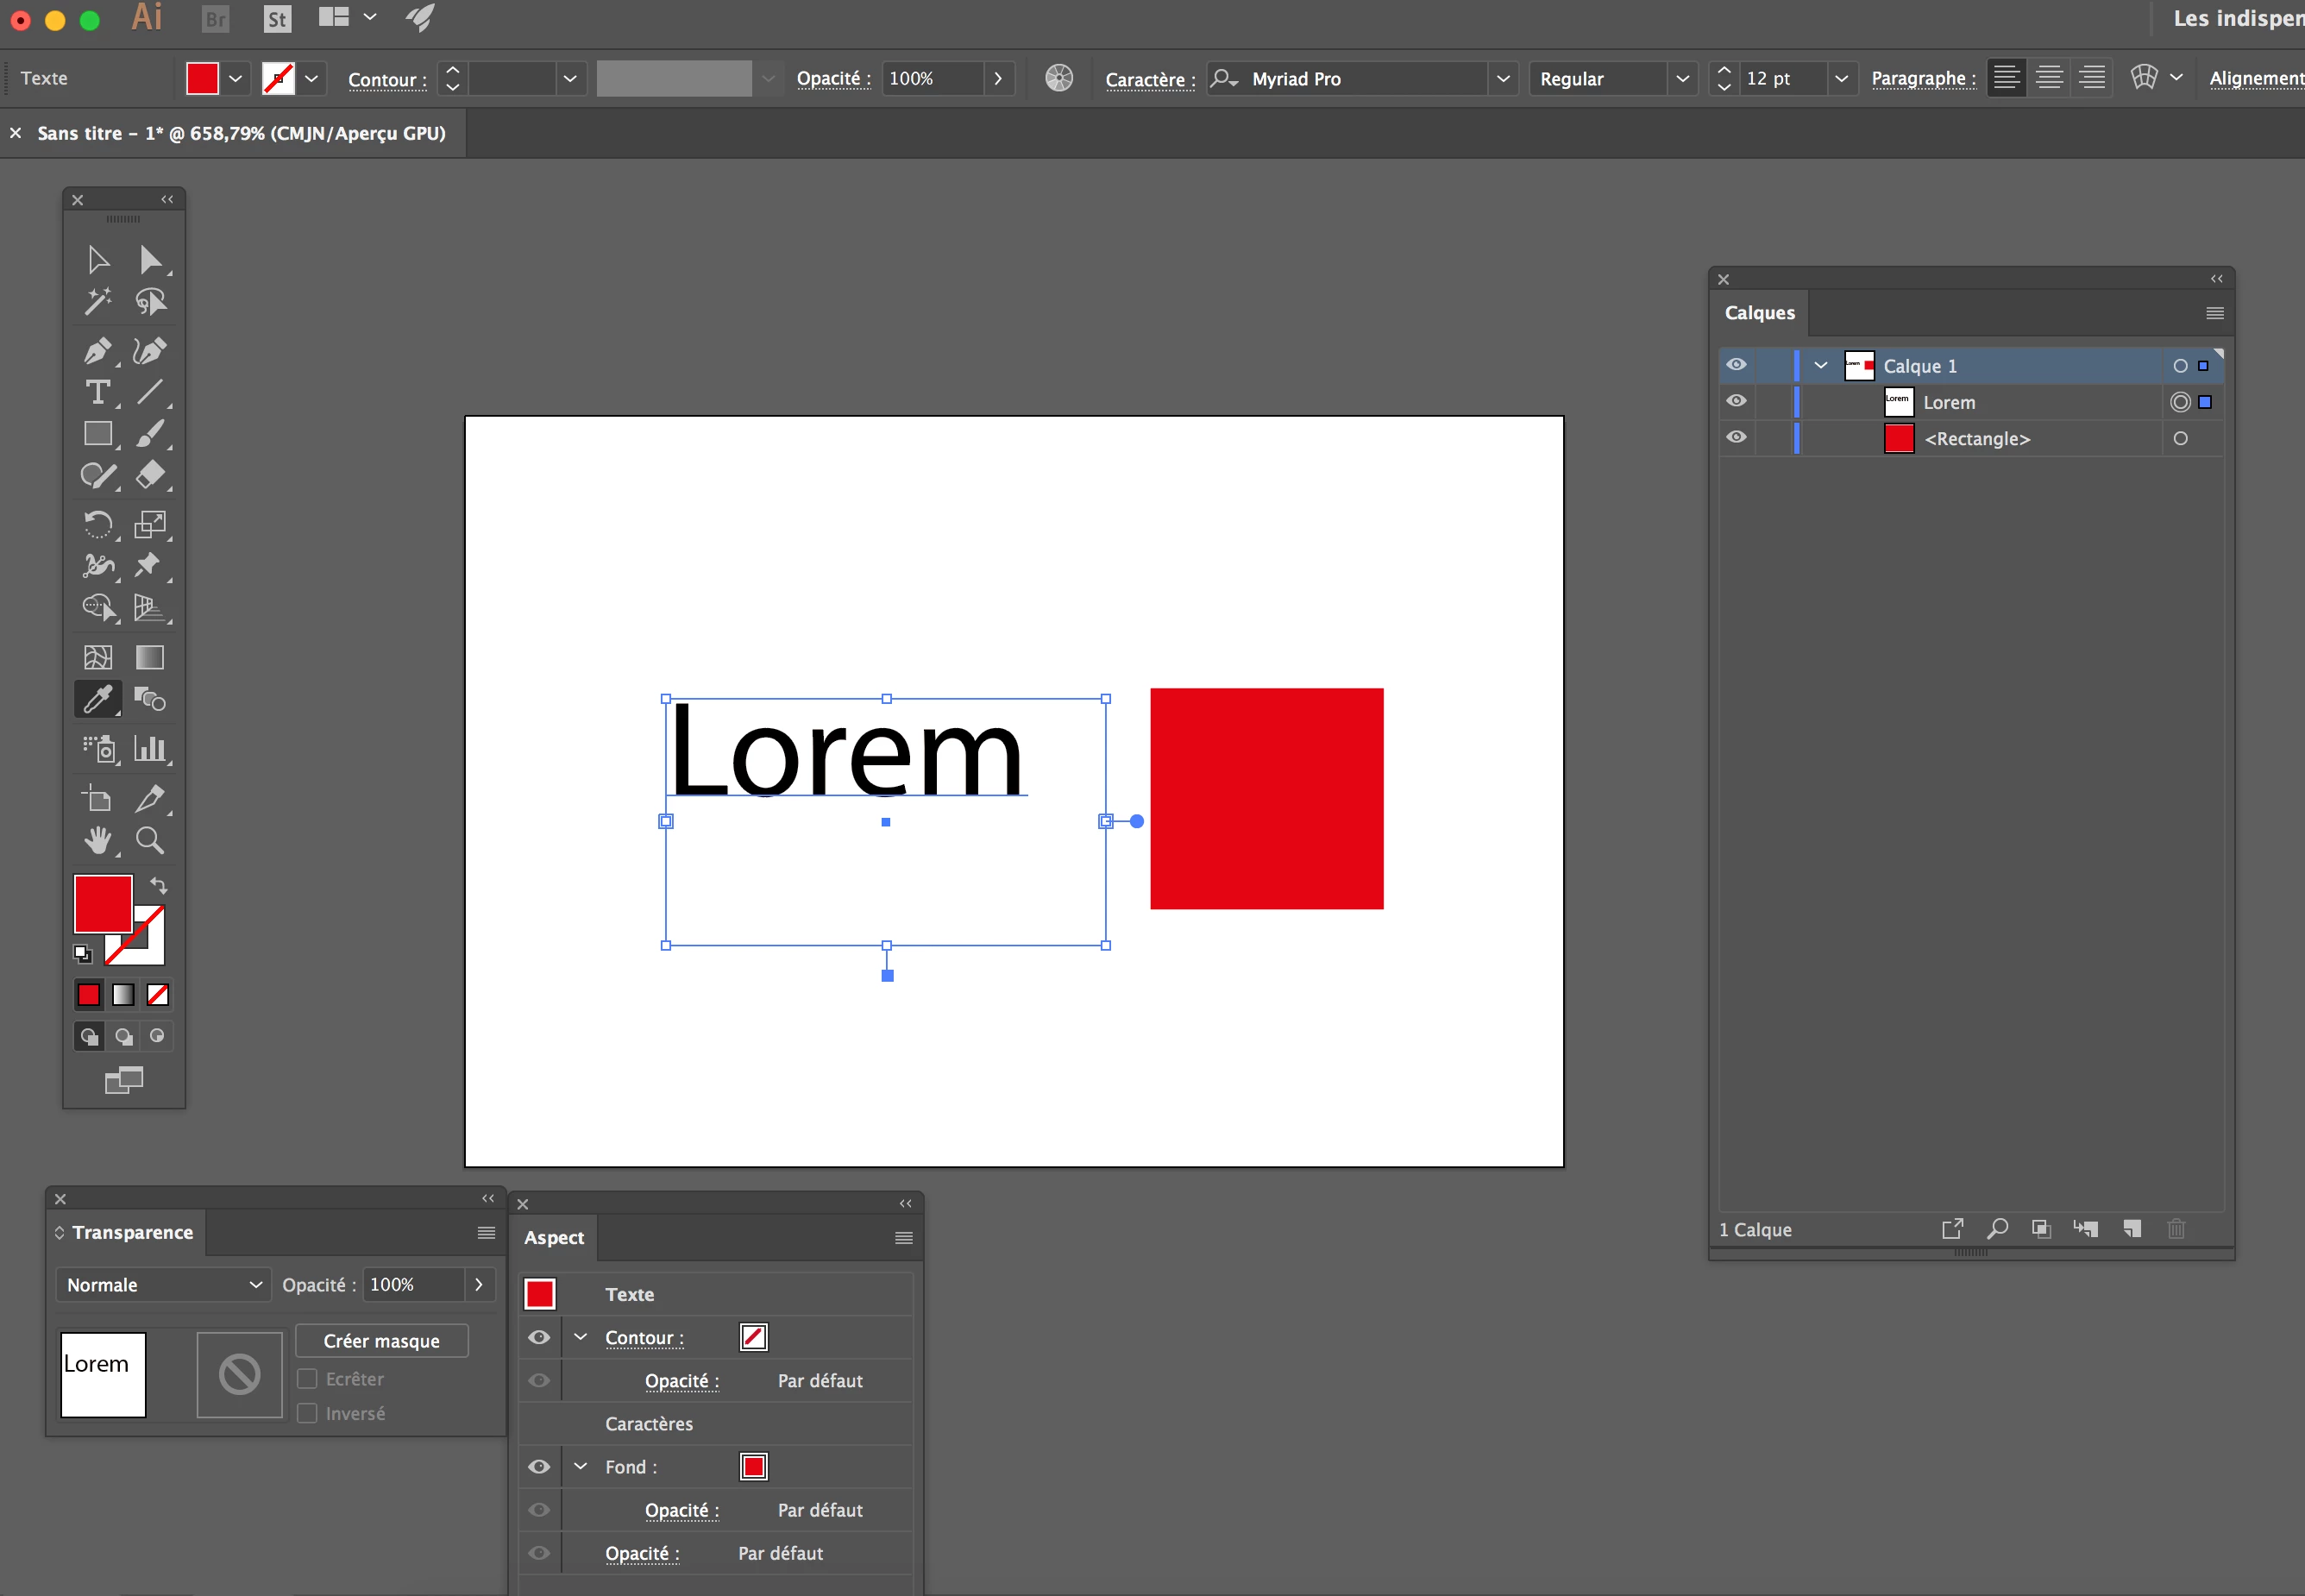Select the Type tool
2305x1596 pixels.
pos(98,393)
